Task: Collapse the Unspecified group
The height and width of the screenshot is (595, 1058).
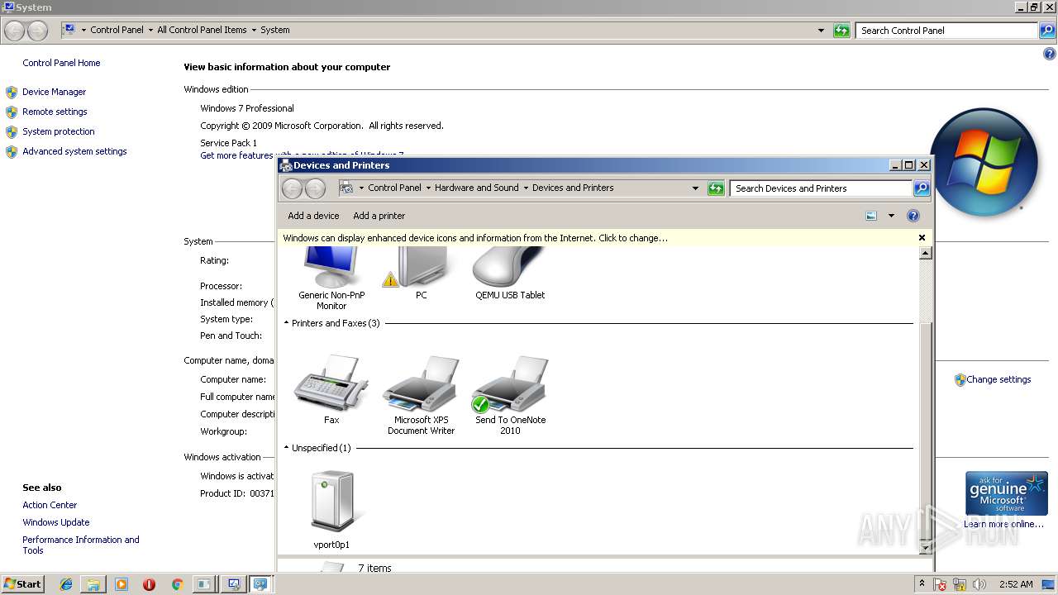Action: pyautogui.click(x=287, y=448)
